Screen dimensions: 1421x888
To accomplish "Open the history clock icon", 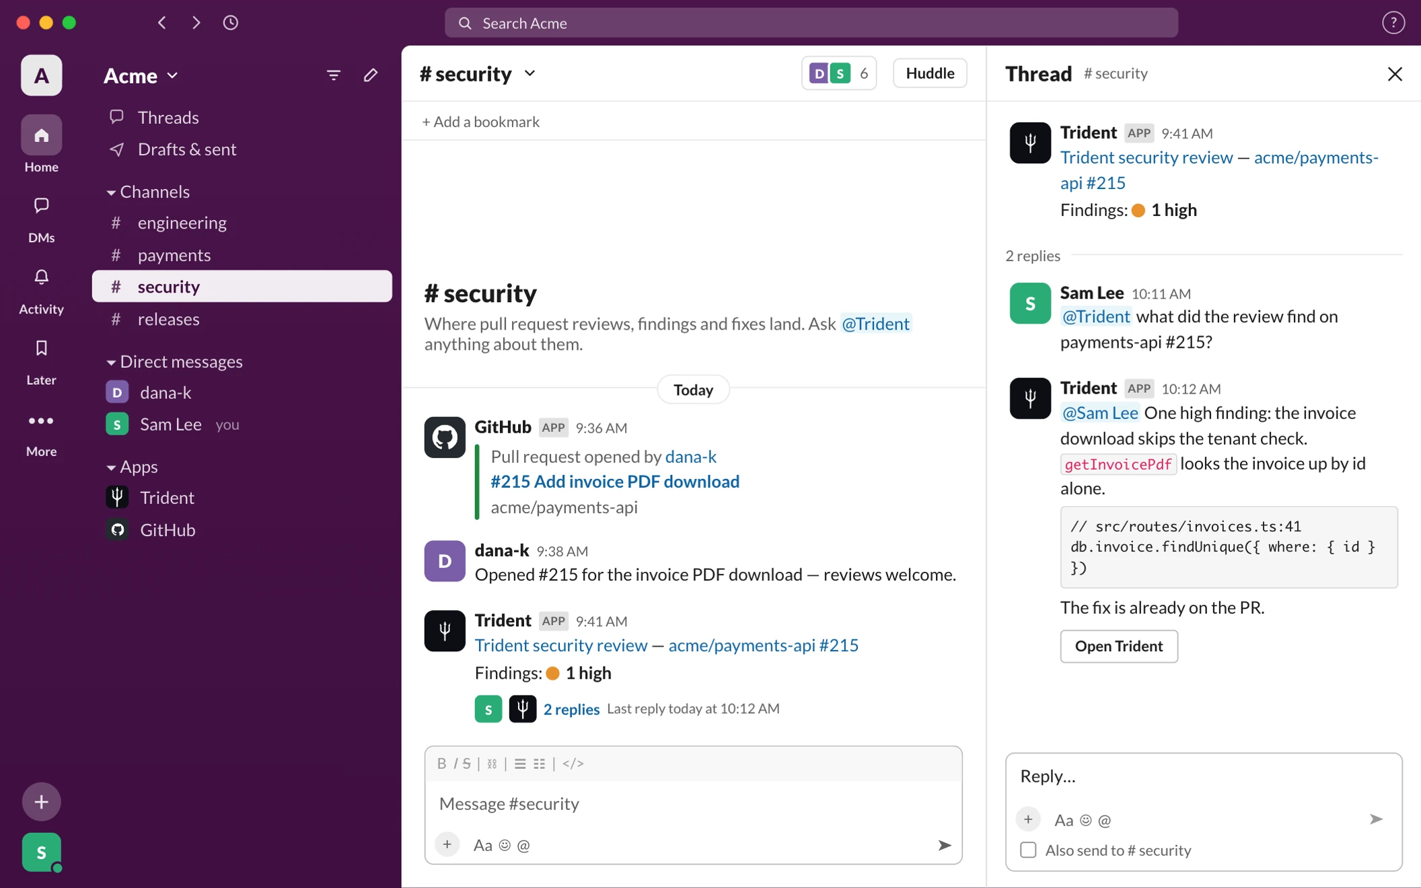I will point(231,23).
